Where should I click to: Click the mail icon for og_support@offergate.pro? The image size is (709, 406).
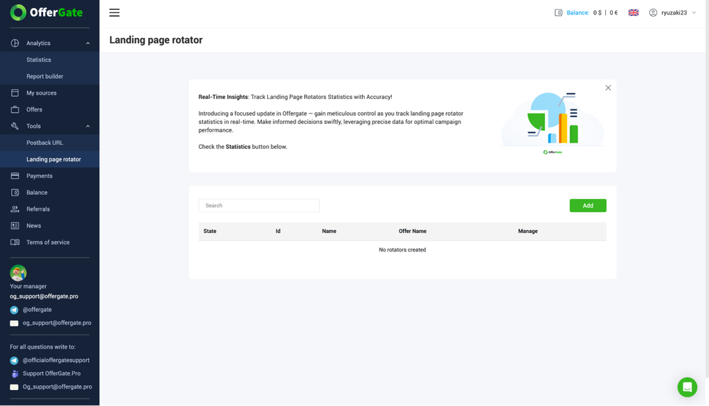point(14,323)
